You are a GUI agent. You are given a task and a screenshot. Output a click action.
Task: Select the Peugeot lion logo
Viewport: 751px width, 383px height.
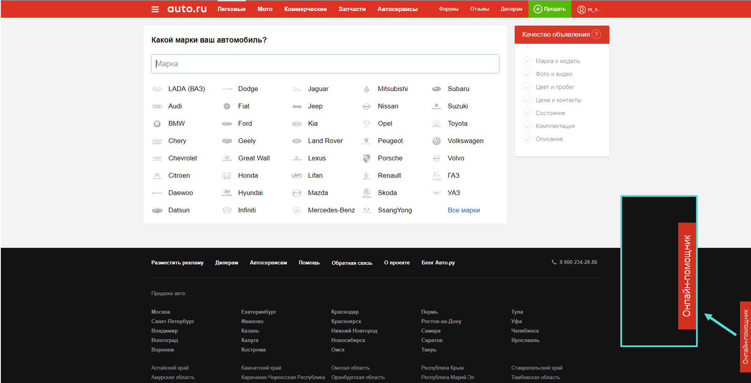pos(367,141)
